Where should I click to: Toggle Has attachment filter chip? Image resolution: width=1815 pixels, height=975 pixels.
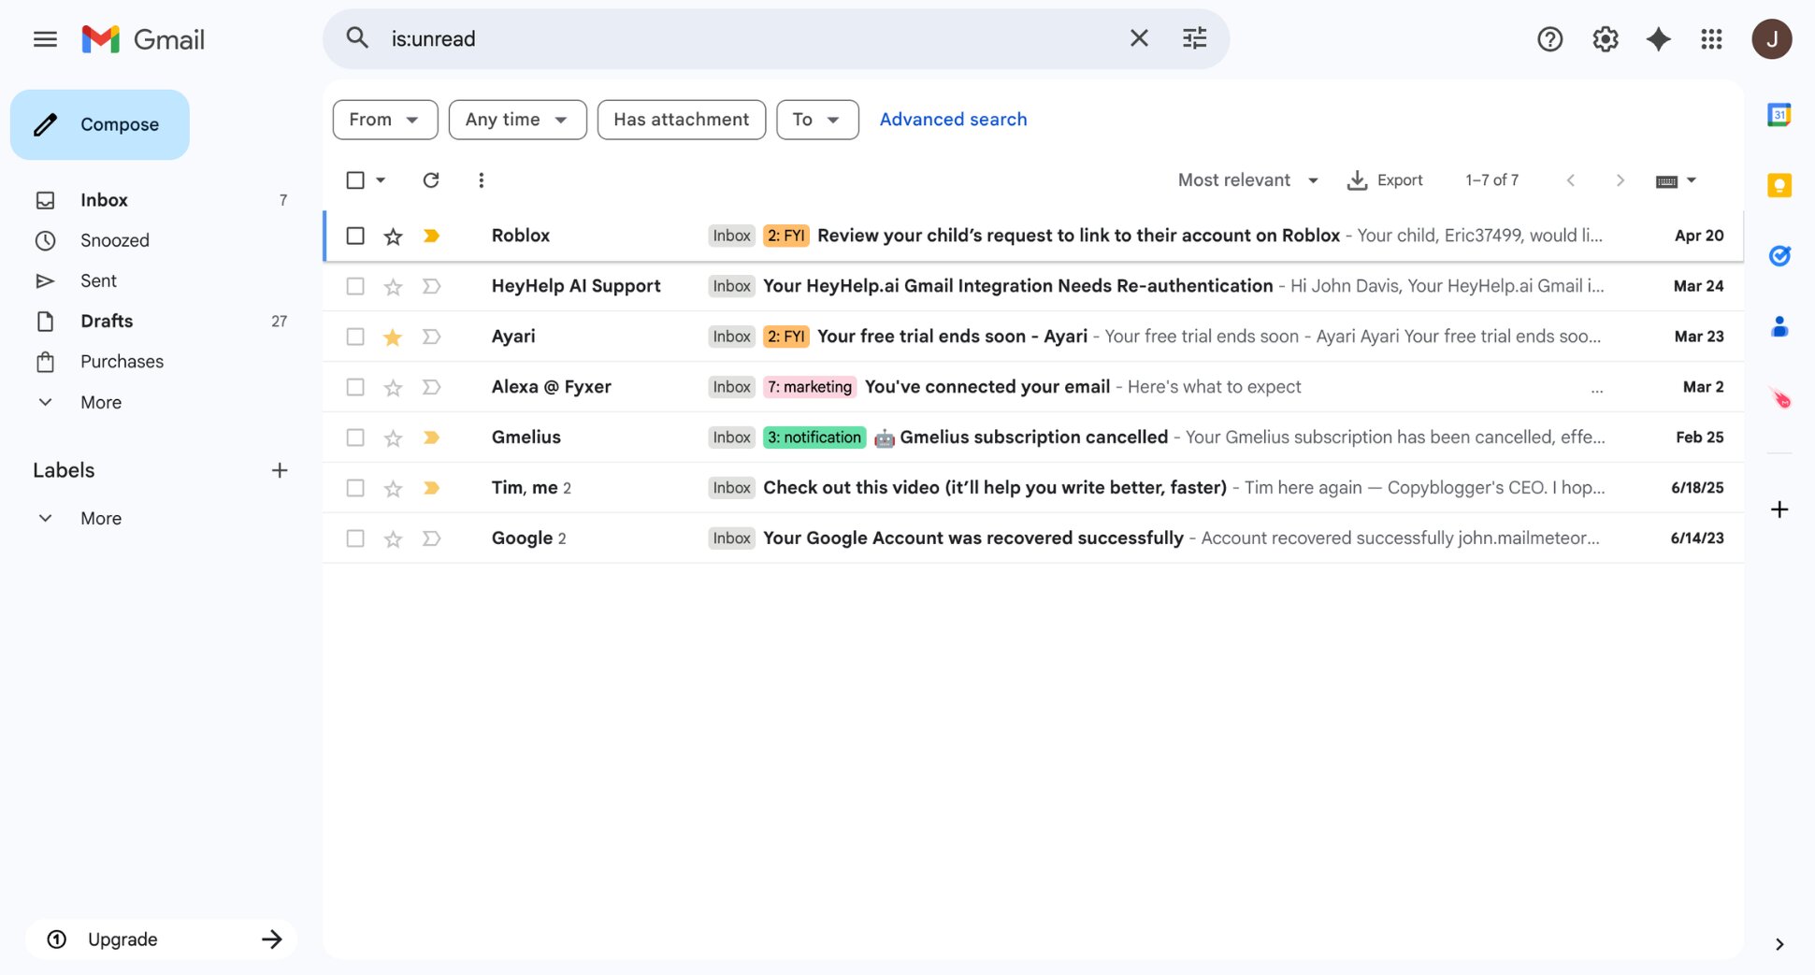pos(682,120)
